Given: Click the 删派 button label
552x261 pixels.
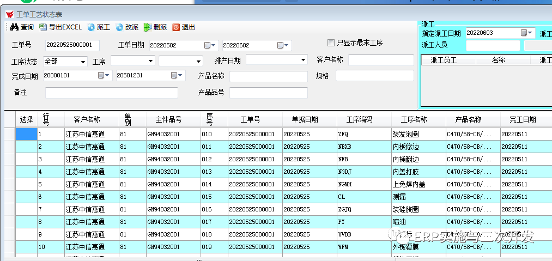Looking at the screenshot, I should click(160, 27).
